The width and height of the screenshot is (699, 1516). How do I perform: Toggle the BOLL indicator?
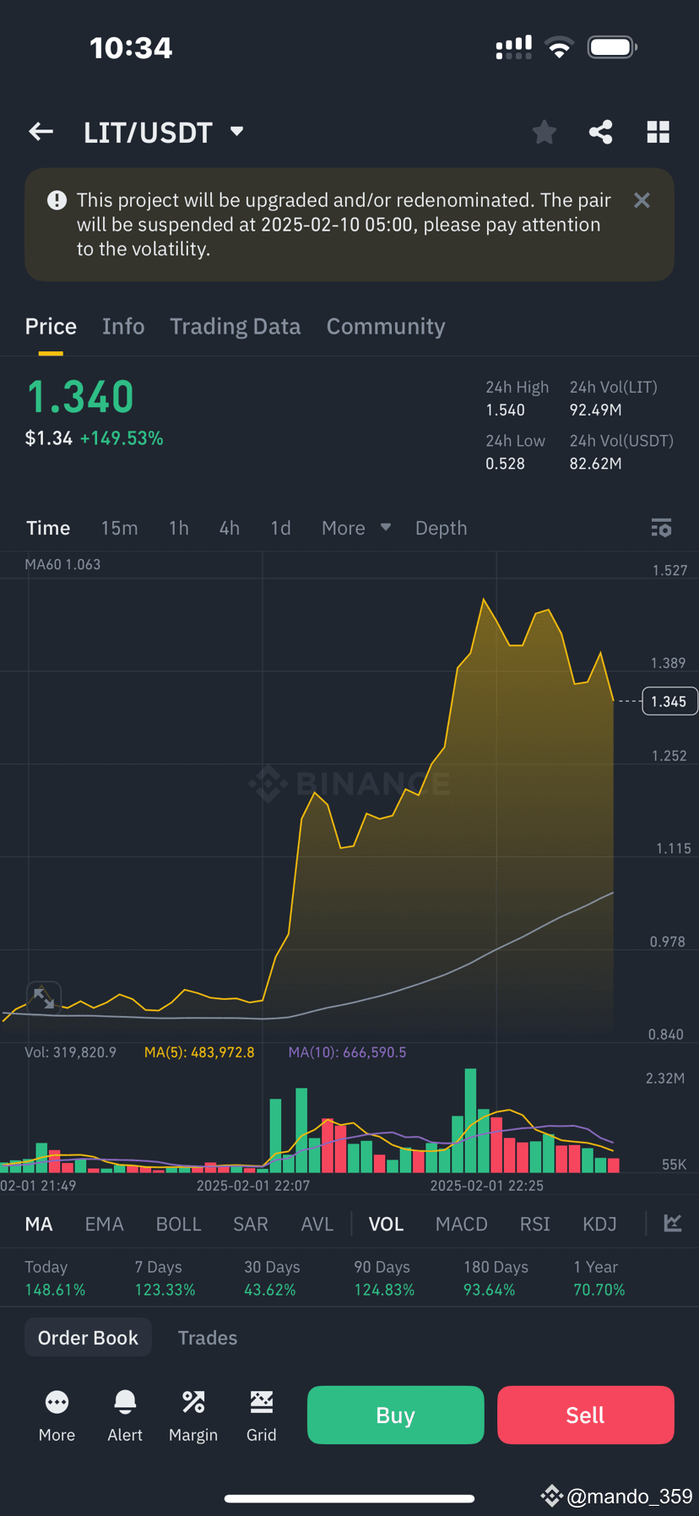178,1224
